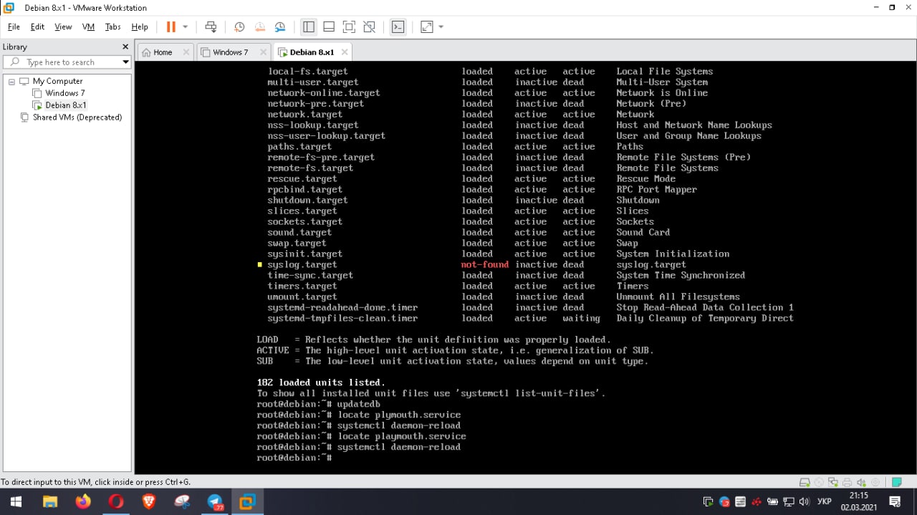Open the Windows Start menu
The height and width of the screenshot is (515, 917).
coord(16,501)
